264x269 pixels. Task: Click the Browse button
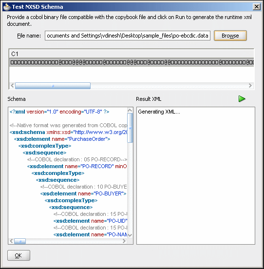[230, 36]
